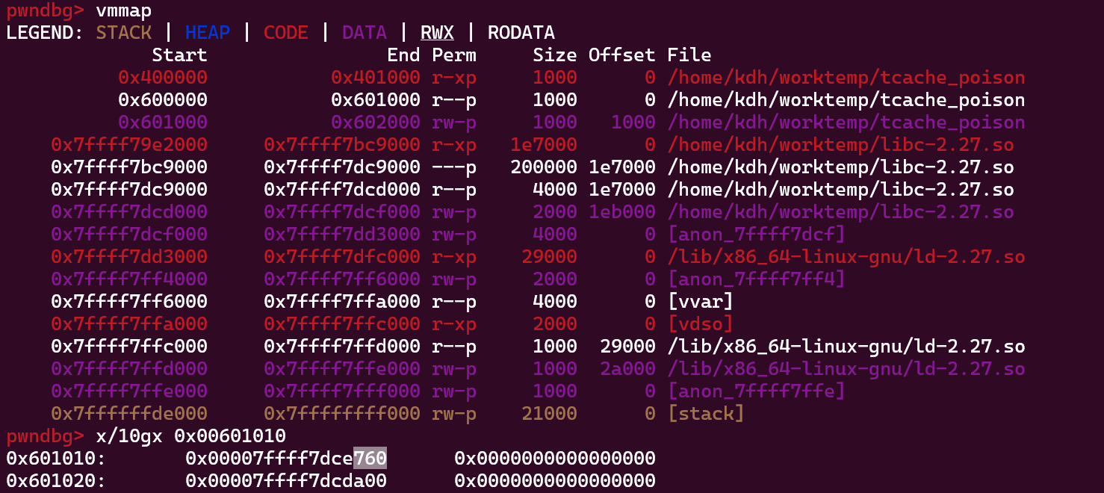Click the size value 200000

(x=543, y=167)
